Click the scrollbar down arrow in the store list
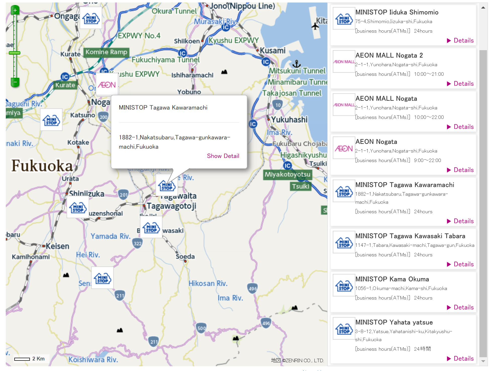491x371 pixels. click(x=483, y=361)
